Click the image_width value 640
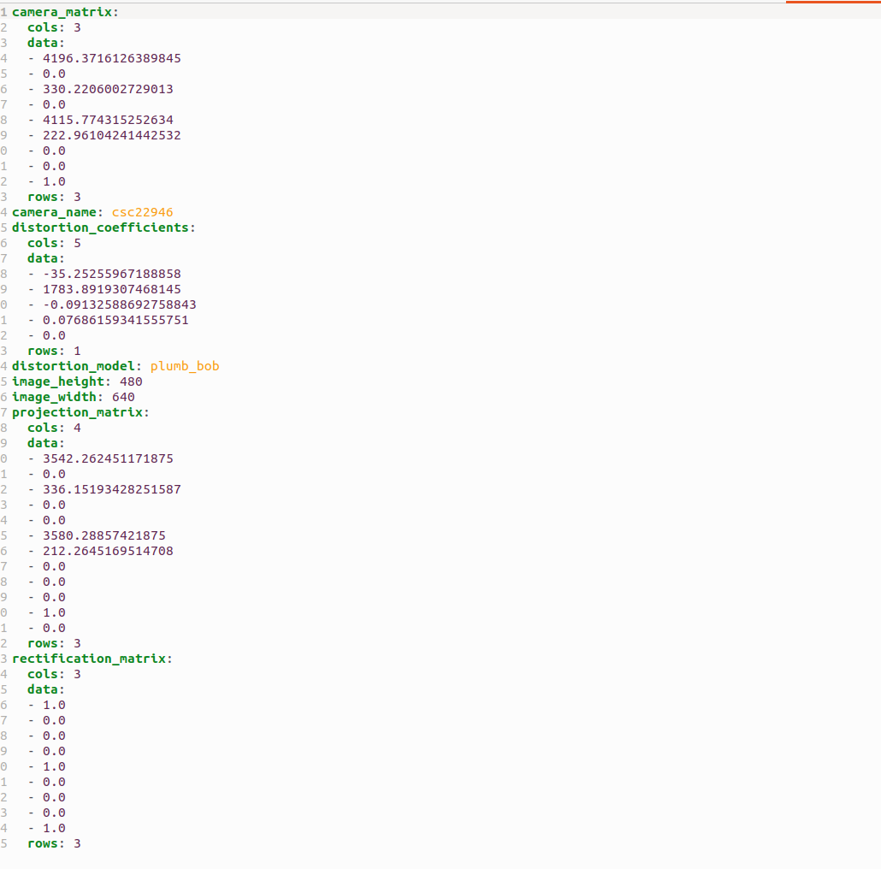This screenshot has width=881, height=869. (x=123, y=397)
